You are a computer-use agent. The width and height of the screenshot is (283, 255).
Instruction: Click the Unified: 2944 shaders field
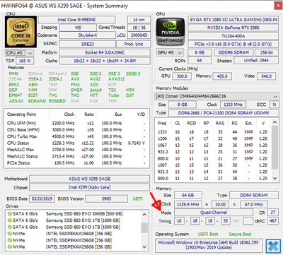[256, 61]
